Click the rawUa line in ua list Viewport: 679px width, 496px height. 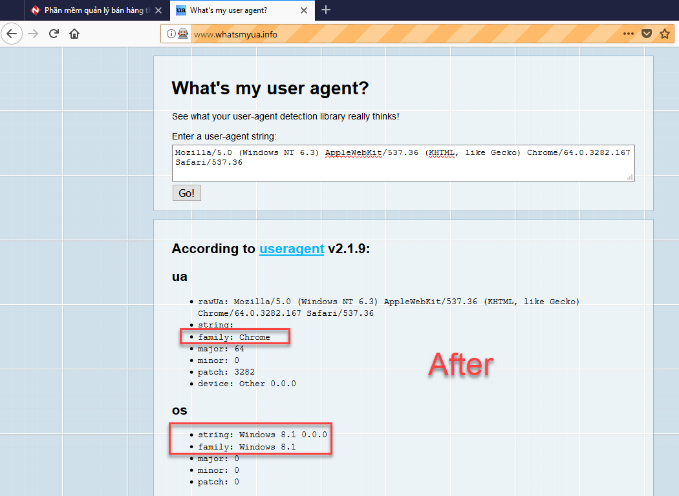tap(389, 307)
